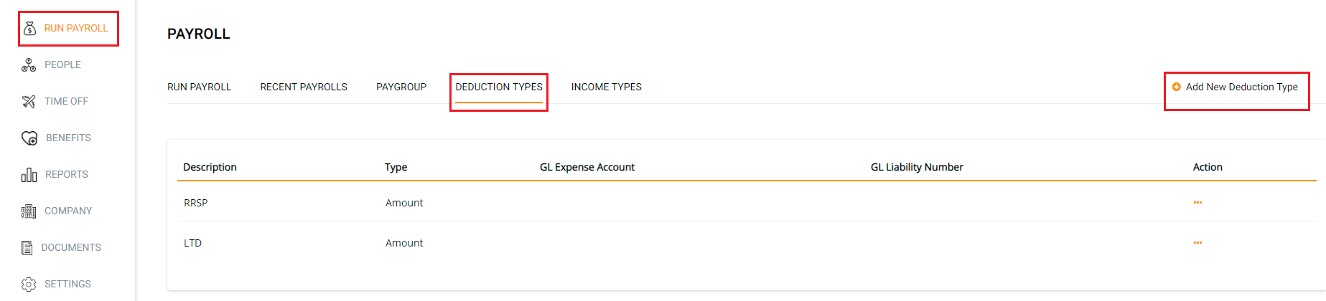Select the Deduction Types tab
The height and width of the screenshot is (301, 1326).
click(499, 87)
